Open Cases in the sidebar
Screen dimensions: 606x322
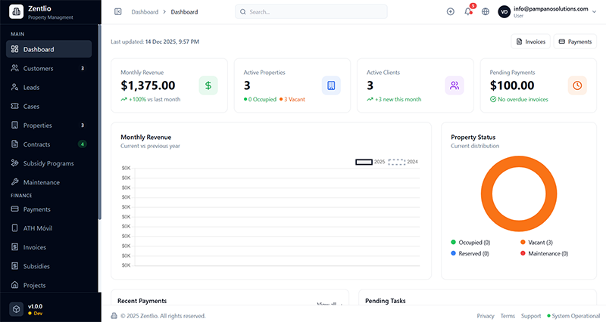click(x=48, y=106)
